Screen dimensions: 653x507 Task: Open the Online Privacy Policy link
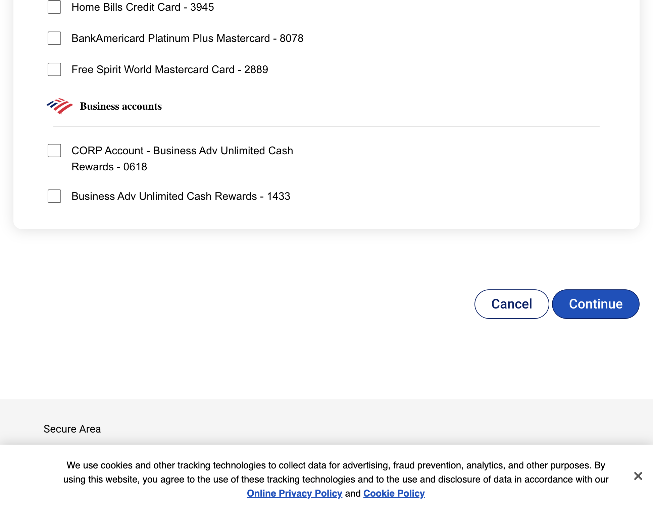click(295, 493)
